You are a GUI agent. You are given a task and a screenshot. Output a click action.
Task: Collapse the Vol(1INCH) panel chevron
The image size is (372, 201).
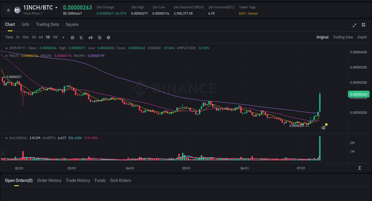[x=6, y=138]
